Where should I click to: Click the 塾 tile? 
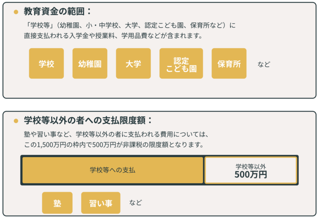tap(57, 203)
